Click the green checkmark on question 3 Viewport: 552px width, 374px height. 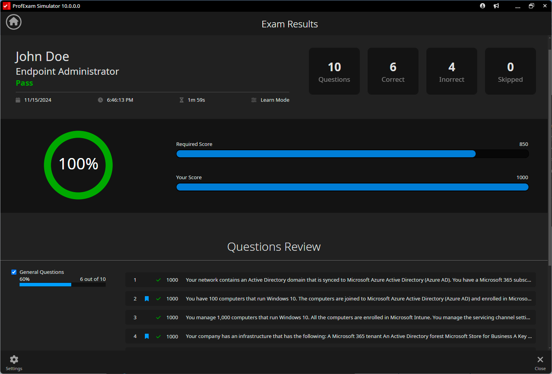click(x=158, y=318)
